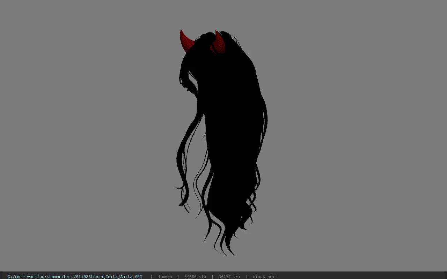Click the black hair model in viewport
Screen dimensions: 447x279
pyautogui.click(x=227, y=139)
